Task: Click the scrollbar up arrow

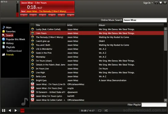Action: point(166,29)
